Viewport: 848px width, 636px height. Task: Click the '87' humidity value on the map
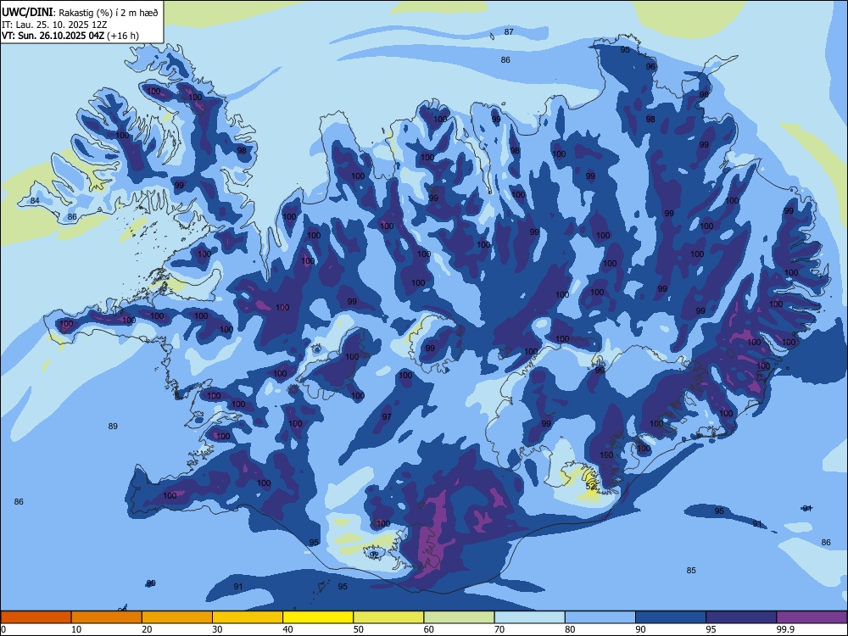click(x=509, y=32)
